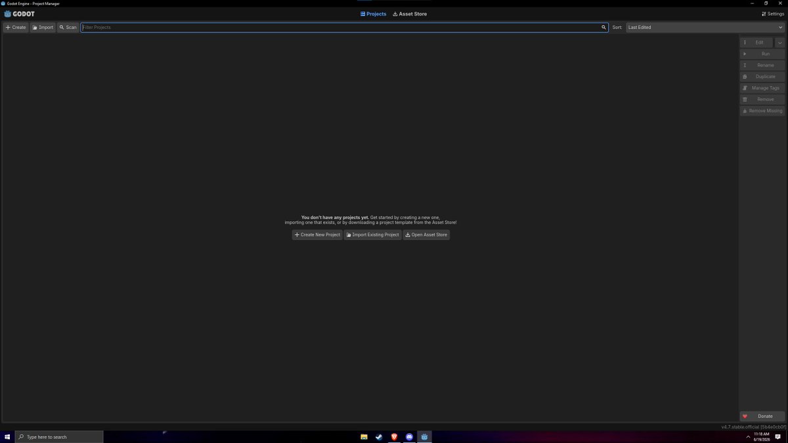Screen dimensions: 788x443
Task: Open Steam from the taskbar
Action: pyautogui.click(x=379, y=436)
